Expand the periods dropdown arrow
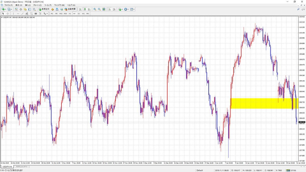The image size is (306, 172). click(x=128, y=9)
